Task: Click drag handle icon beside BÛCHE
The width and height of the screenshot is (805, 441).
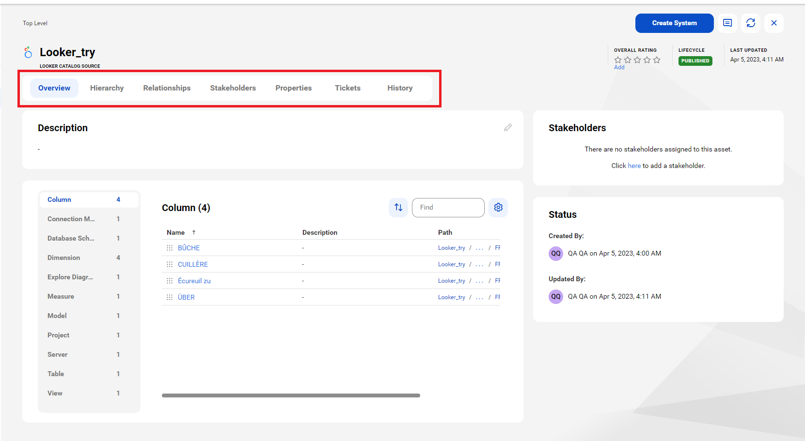Action: [170, 248]
